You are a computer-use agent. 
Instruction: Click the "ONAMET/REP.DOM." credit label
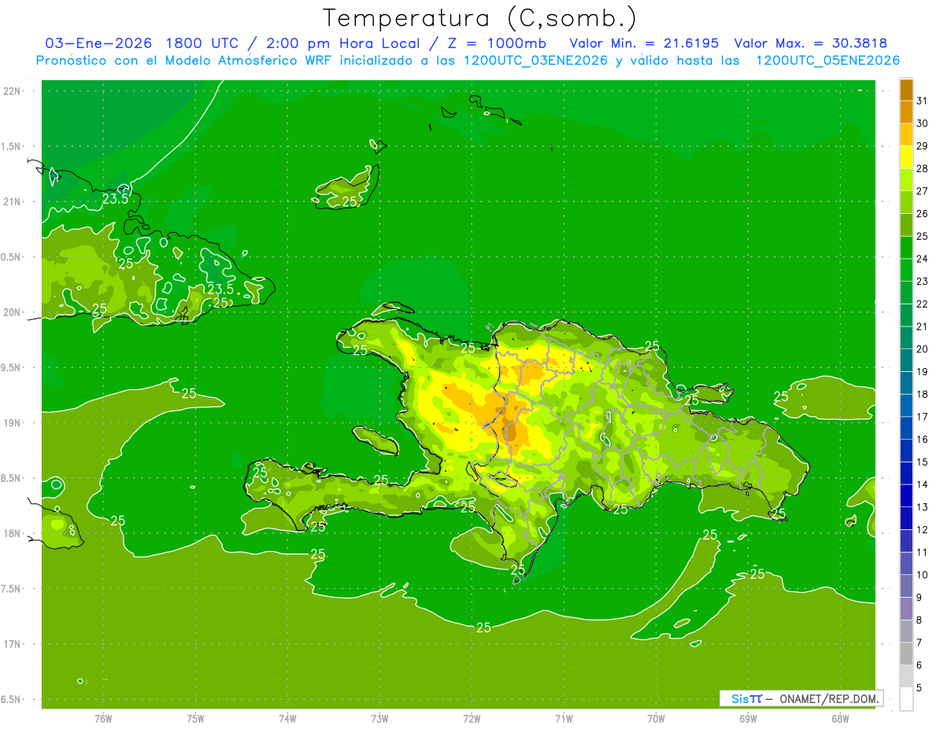pos(827,698)
